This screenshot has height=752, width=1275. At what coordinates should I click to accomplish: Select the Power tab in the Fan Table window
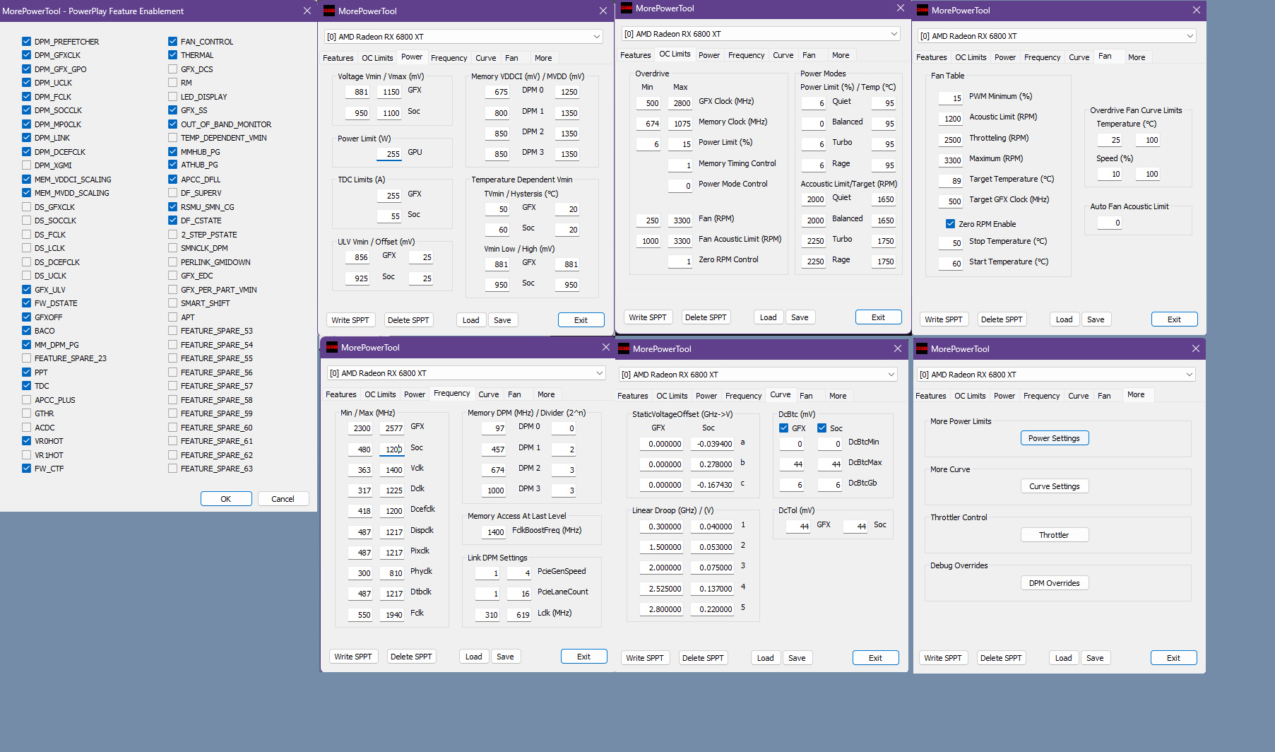[1005, 57]
